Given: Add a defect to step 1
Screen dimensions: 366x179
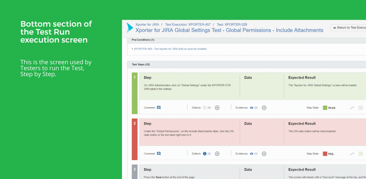Looking at the screenshot, I should pyautogui.click(x=217, y=108).
